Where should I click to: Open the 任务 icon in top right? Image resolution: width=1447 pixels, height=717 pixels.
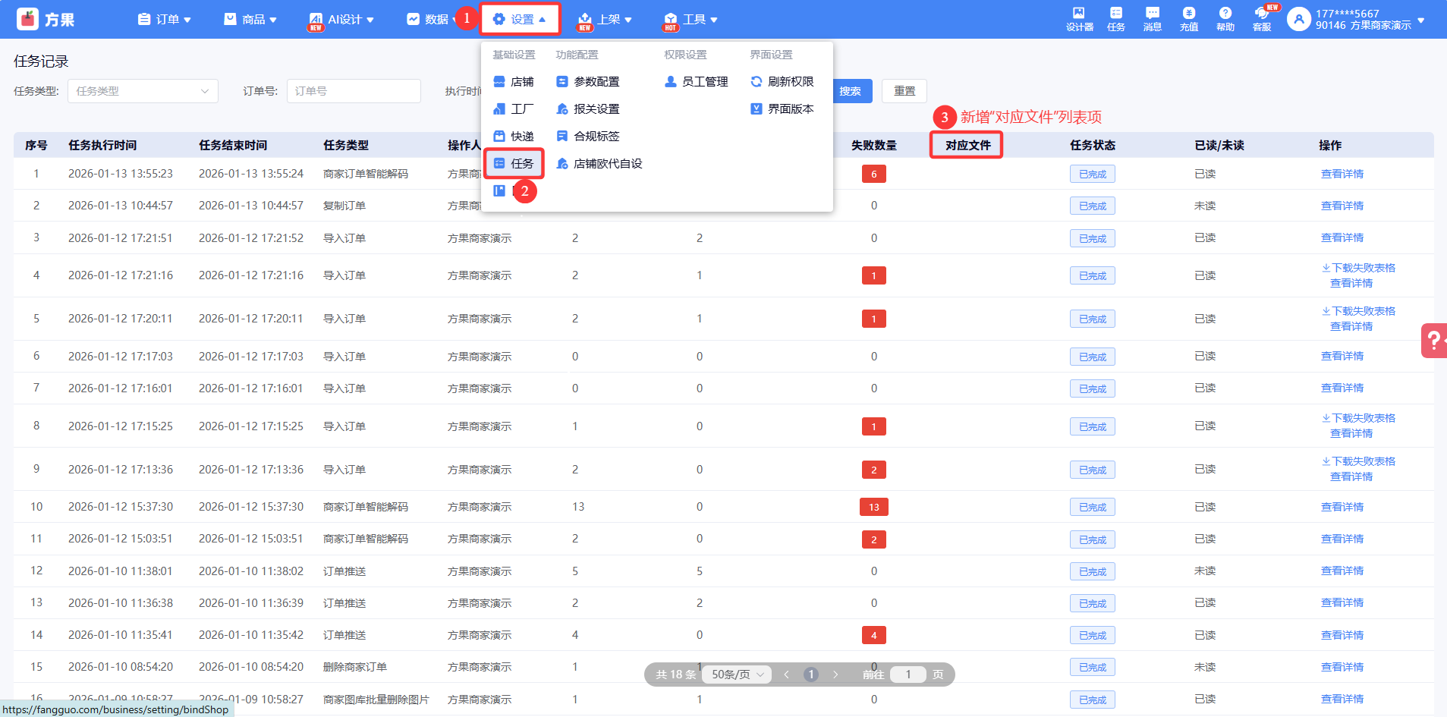pos(1116,13)
